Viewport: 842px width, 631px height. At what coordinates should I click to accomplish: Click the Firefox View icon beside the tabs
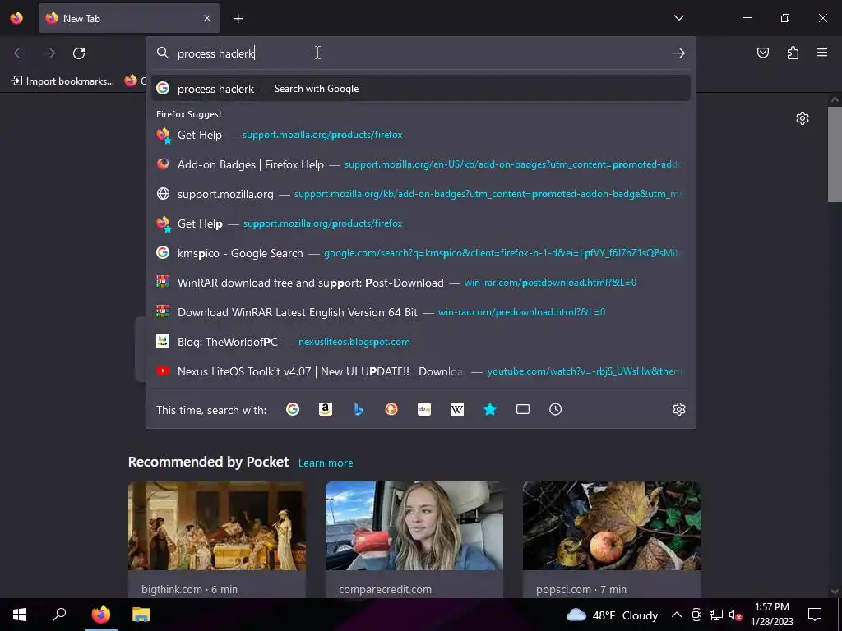click(x=16, y=18)
